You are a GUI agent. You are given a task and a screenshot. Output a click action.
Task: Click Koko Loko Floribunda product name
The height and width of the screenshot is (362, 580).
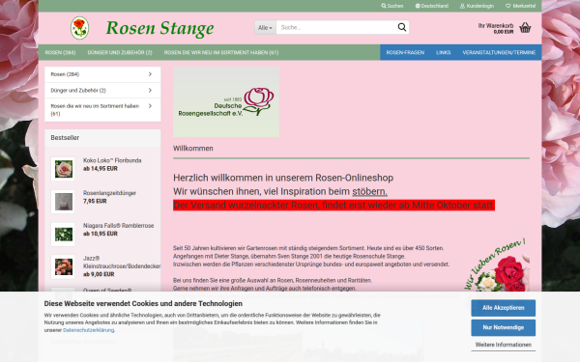(112, 160)
